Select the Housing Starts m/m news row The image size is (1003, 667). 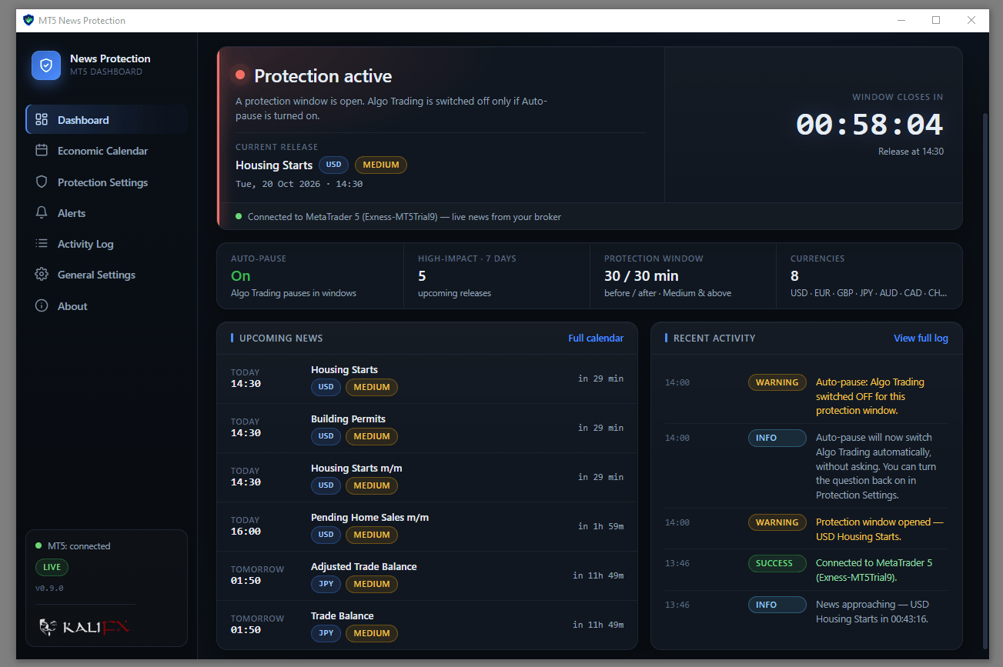[x=427, y=477]
